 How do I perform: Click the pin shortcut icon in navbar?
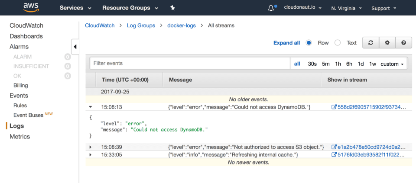coord(172,8)
